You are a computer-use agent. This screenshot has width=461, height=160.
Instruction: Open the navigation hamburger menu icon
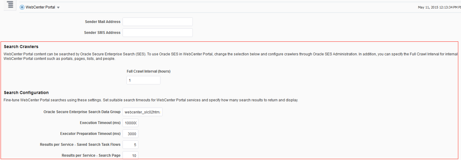click(10, 5)
